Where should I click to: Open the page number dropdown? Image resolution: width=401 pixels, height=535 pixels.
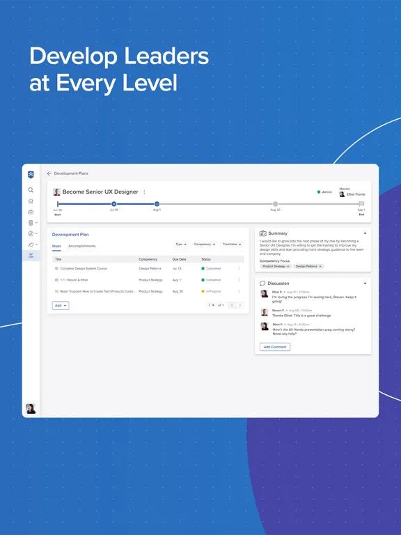pos(212,305)
